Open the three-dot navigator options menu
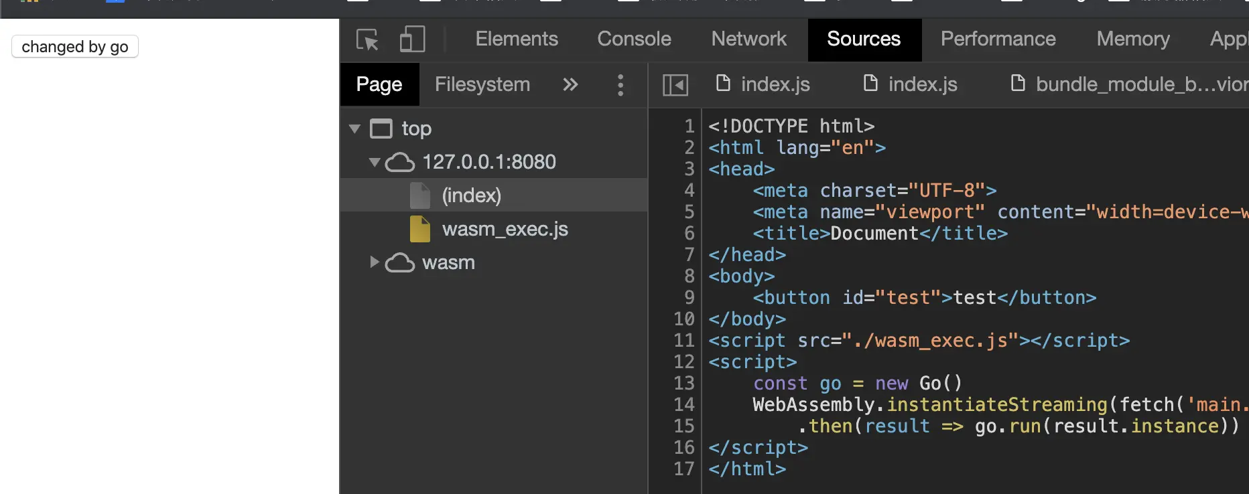Image resolution: width=1249 pixels, height=494 pixels. (620, 85)
